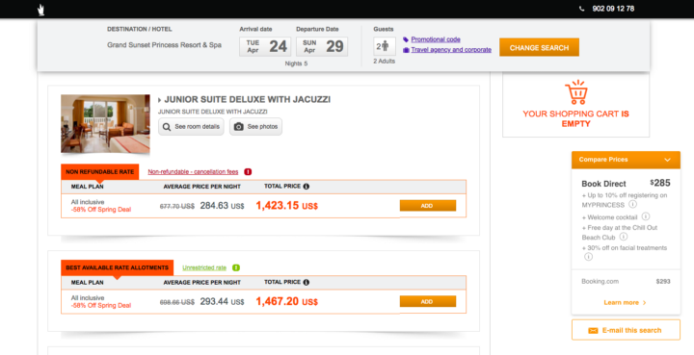The image size is (694, 355).
Task: Open See photos for the junior suite
Action: (255, 127)
